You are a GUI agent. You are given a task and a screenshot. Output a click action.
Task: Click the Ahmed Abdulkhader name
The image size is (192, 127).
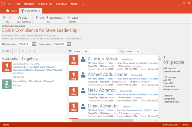coord(107,74)
